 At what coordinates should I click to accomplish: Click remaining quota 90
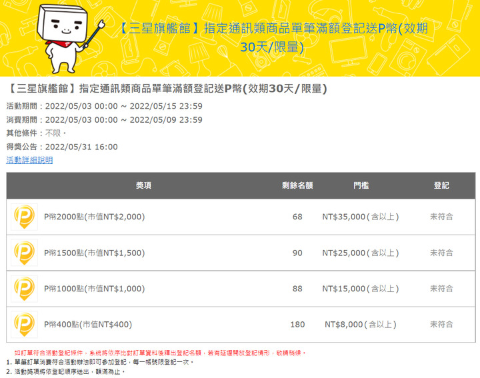pos(297,253)
